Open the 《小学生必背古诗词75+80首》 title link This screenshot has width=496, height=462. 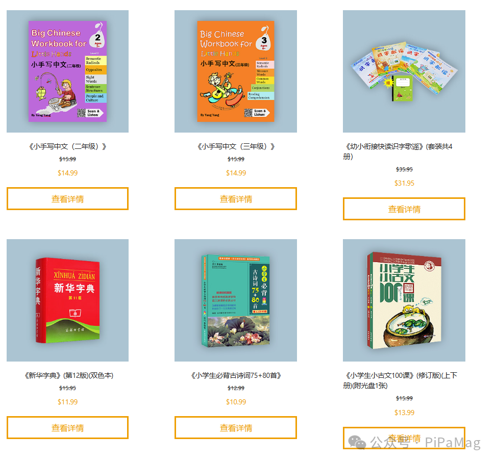coord(236,375)
